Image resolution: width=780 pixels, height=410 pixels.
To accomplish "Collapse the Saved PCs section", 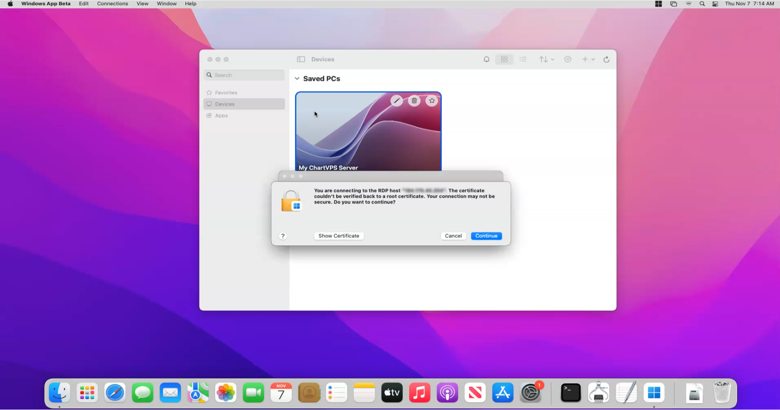I will pyautogui.click(x=297, y=79).
